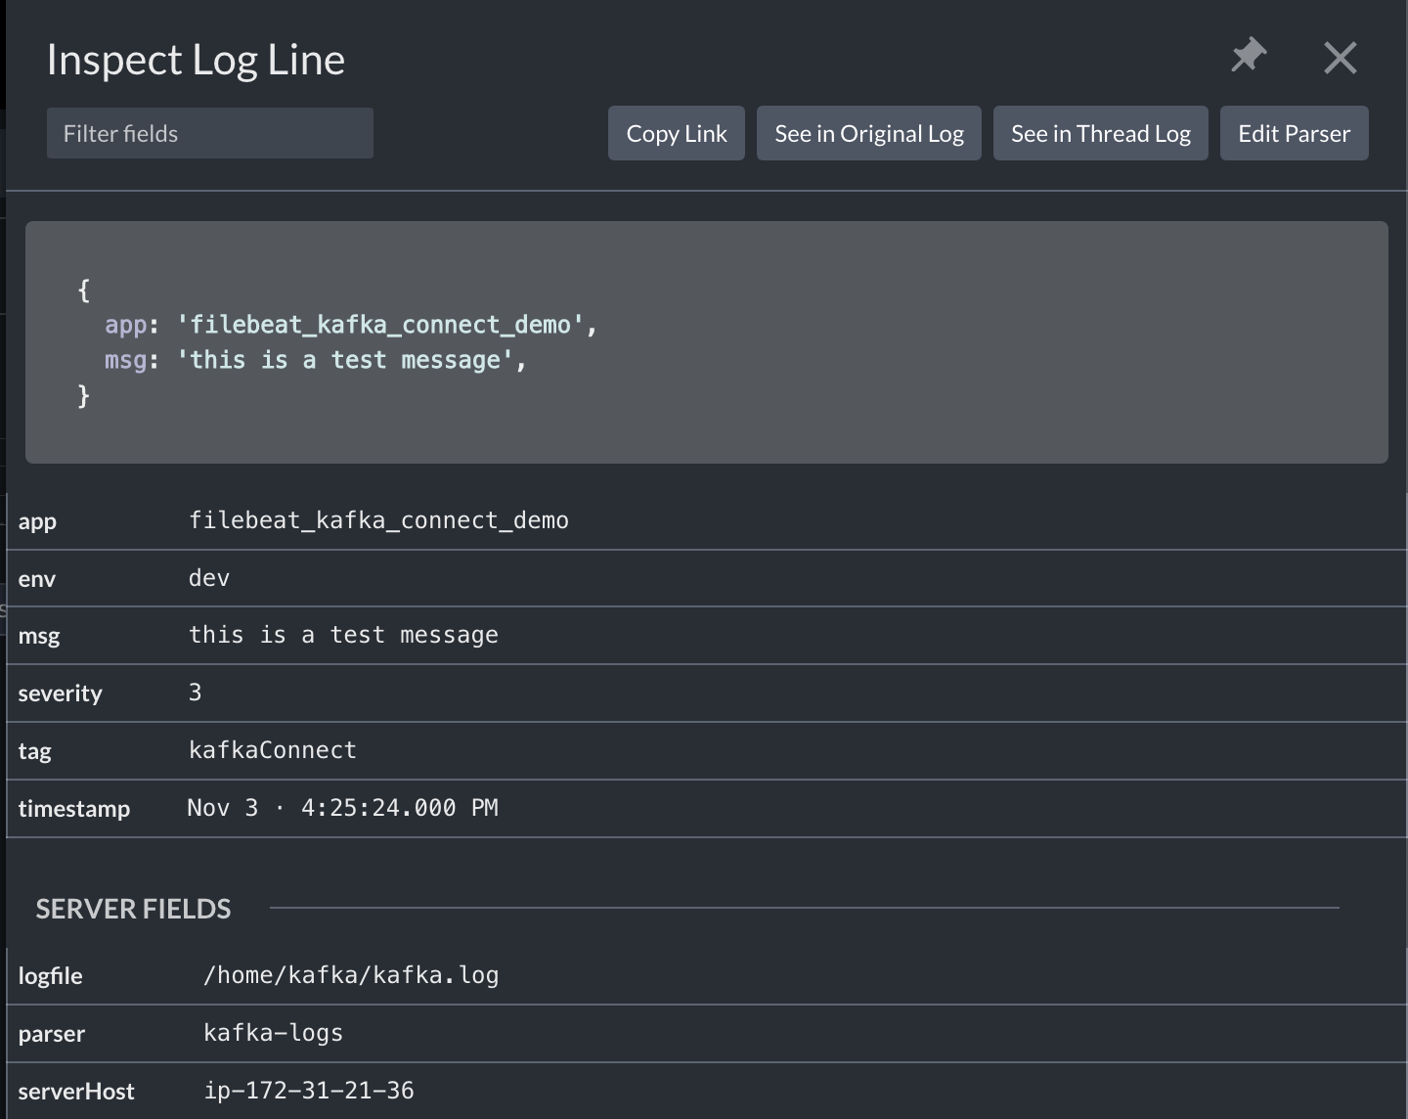Click the SERVER FIELDS section heading
Viewport: 1408px width, 1119px height.
(x=133, y=909)
